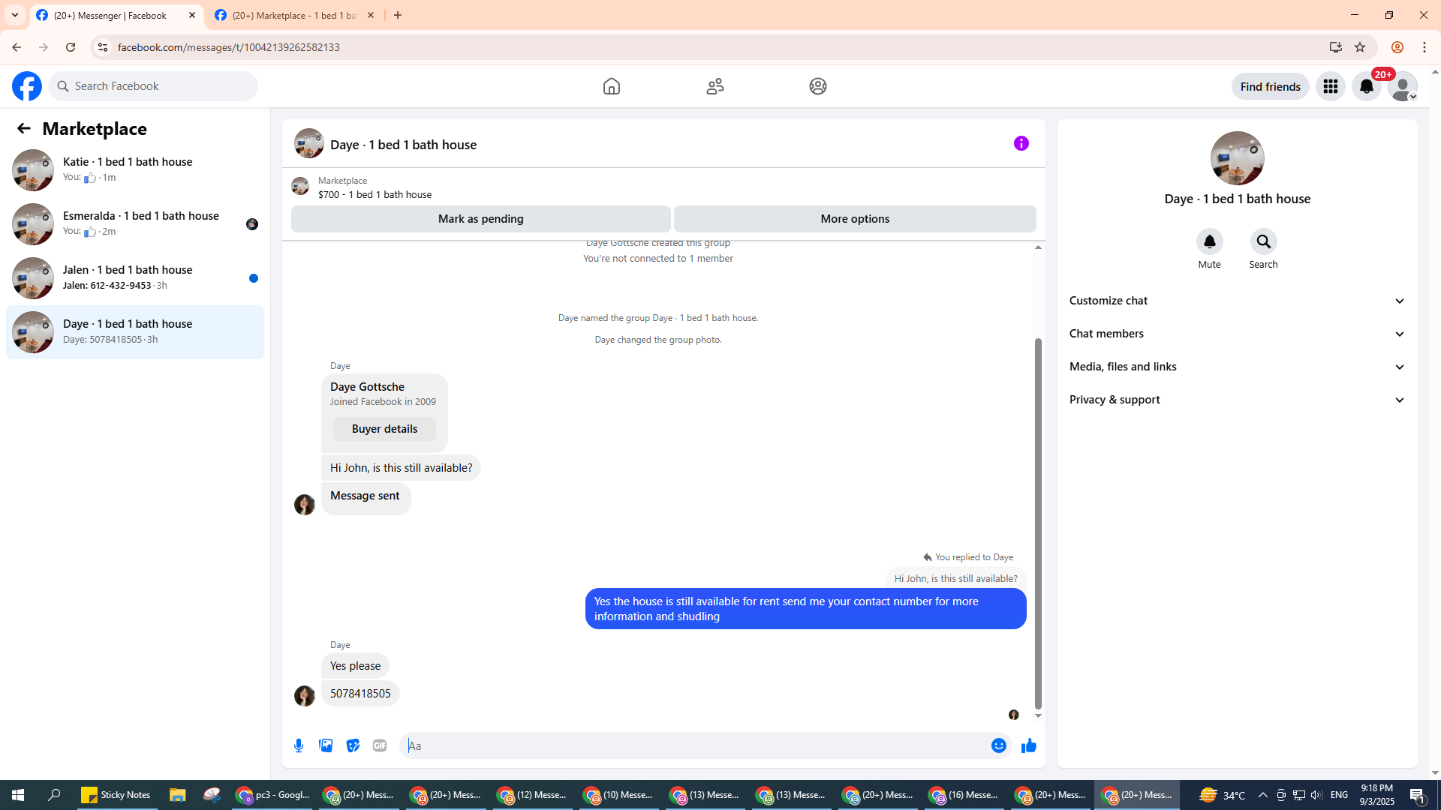Open the Windows action center notifications
This screenshot has height=810, width=1441.
(x=1418, y=795)
